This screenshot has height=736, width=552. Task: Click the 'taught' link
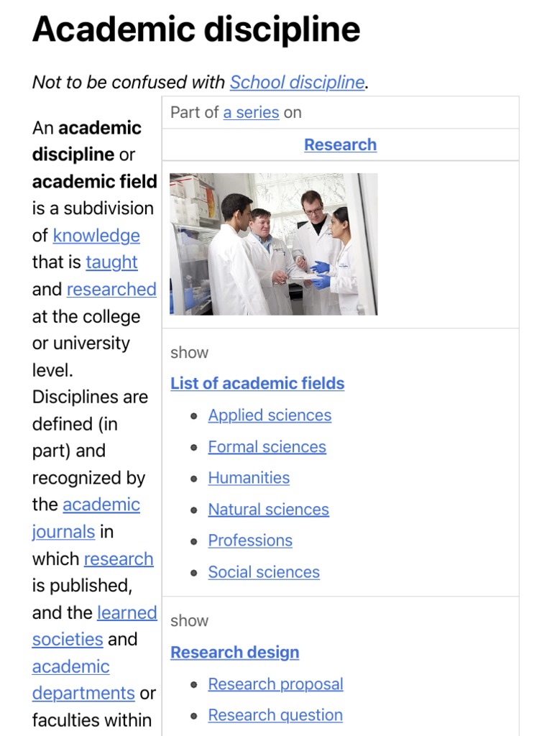pos(111,262)
